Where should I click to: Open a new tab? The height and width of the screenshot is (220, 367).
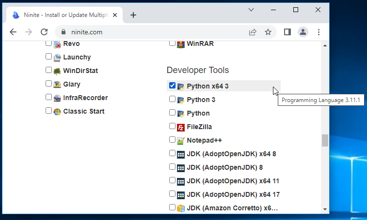point(133,15)
